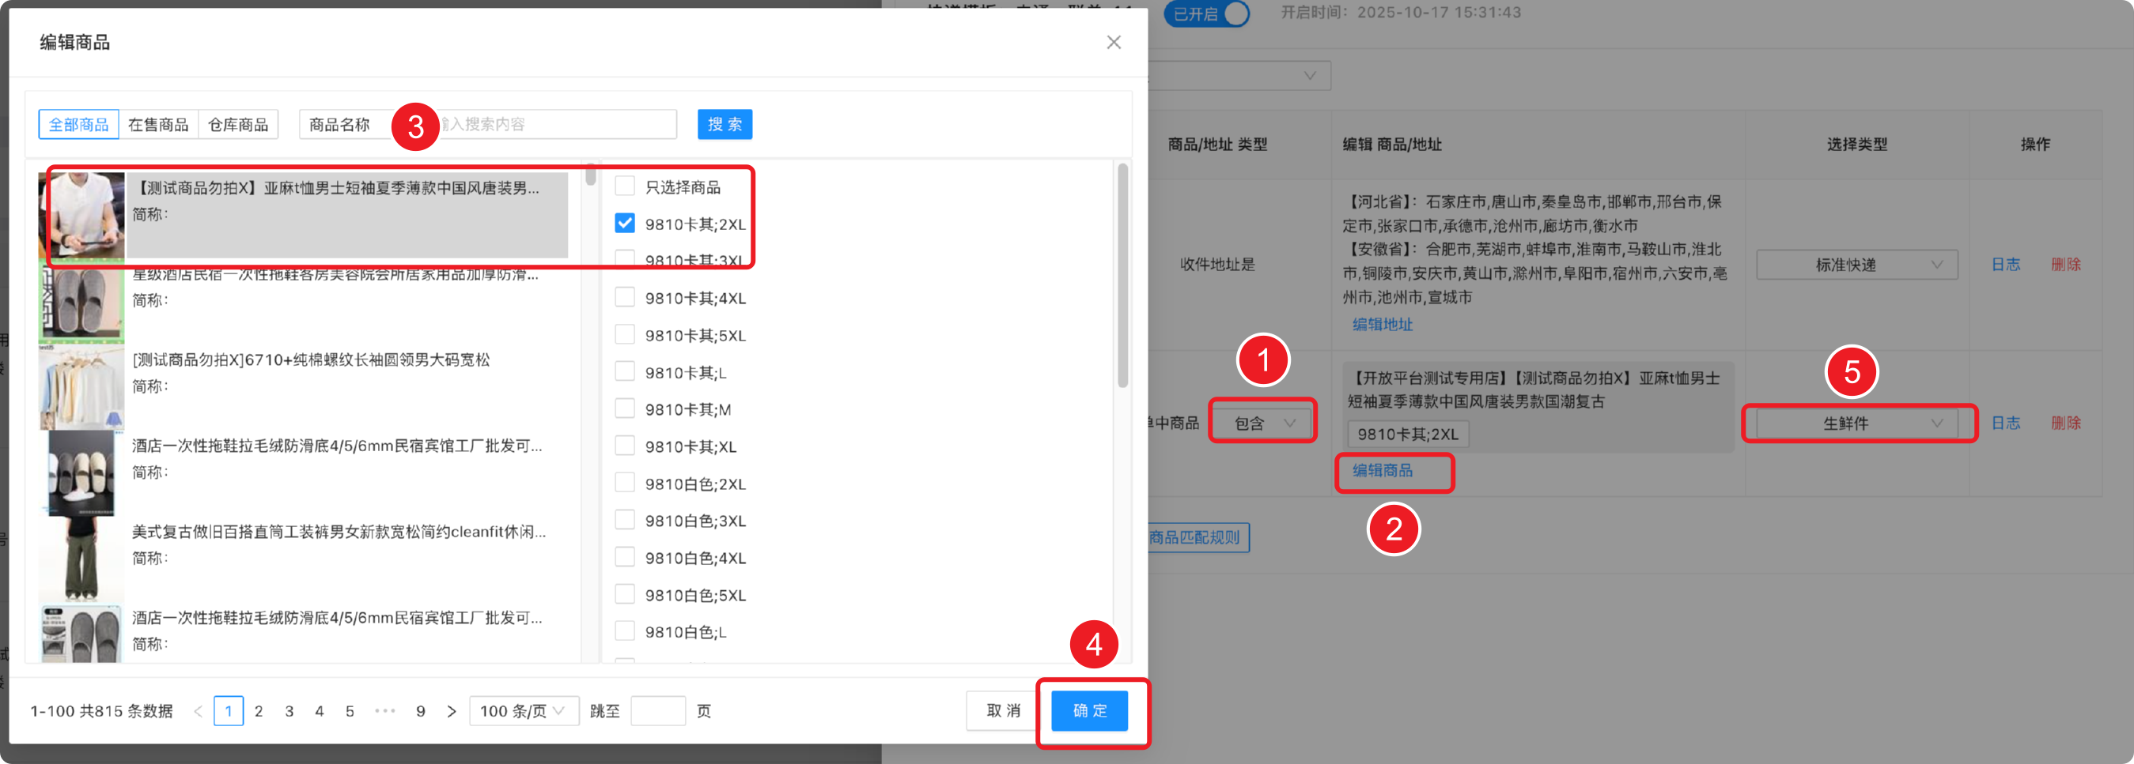Image resolution: width=2134 pixels, height=764 pixels.
Task: Click the green pants product thumbnail
Action: click(81, 557)
